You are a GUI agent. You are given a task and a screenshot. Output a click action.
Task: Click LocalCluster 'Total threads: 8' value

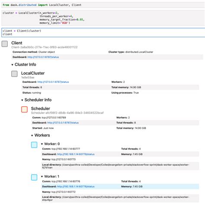32,87
